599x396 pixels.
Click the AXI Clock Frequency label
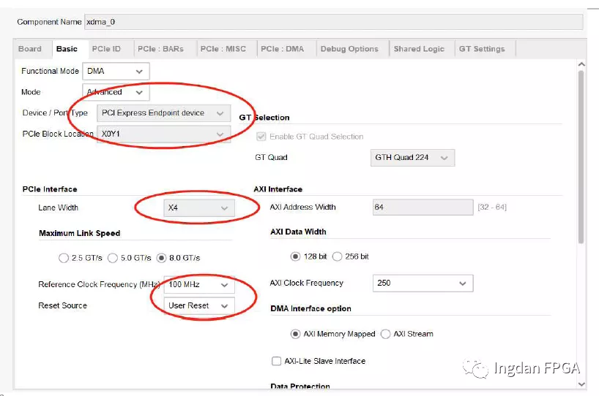(x=306, y=283)
